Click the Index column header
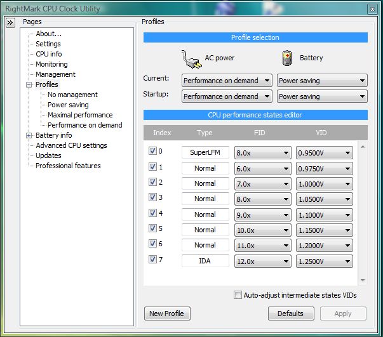This screenshot has width=383, height=337. point(162,133)
